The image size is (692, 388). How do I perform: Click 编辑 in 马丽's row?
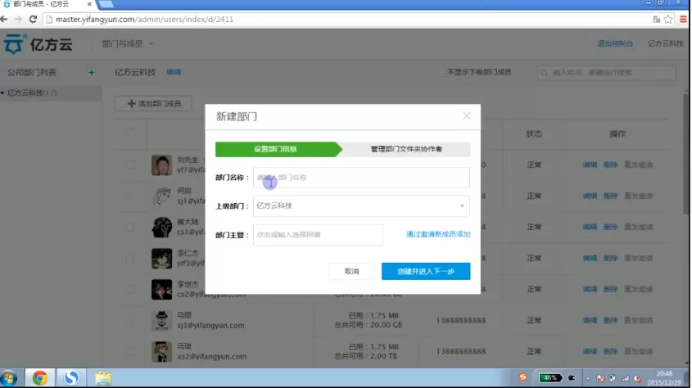(590, 320)
